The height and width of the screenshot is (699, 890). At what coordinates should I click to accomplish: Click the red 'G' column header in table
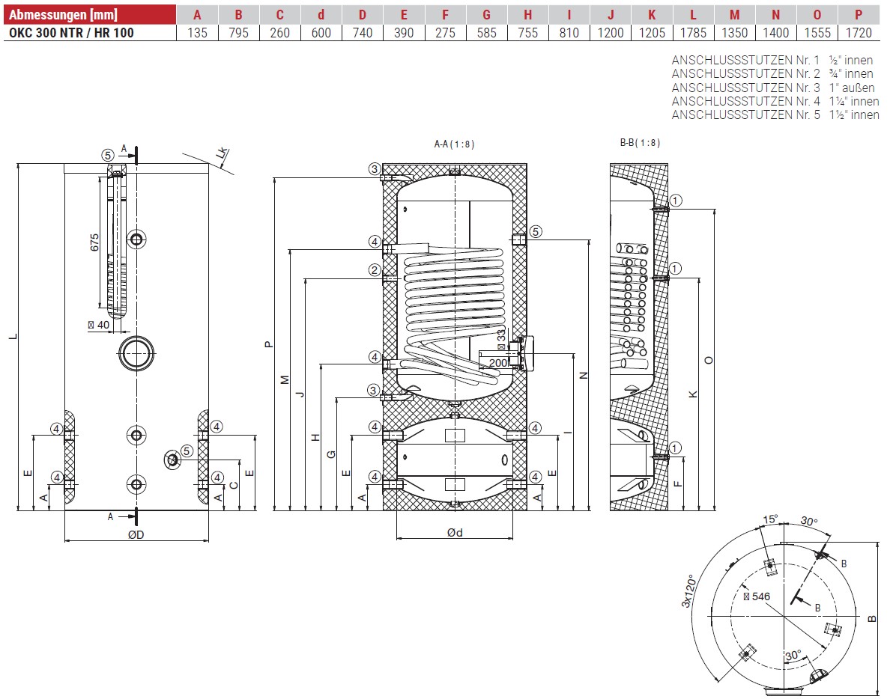[486, 15]
